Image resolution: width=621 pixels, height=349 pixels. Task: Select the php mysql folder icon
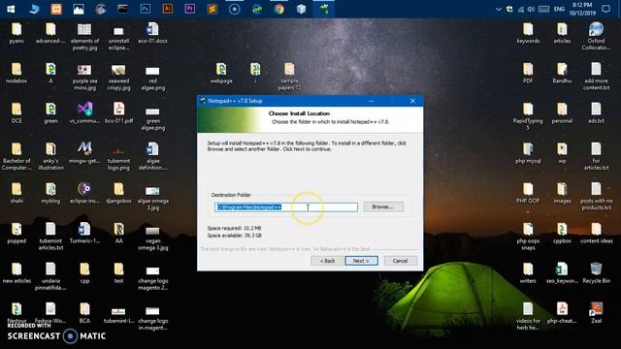[528, 153]
